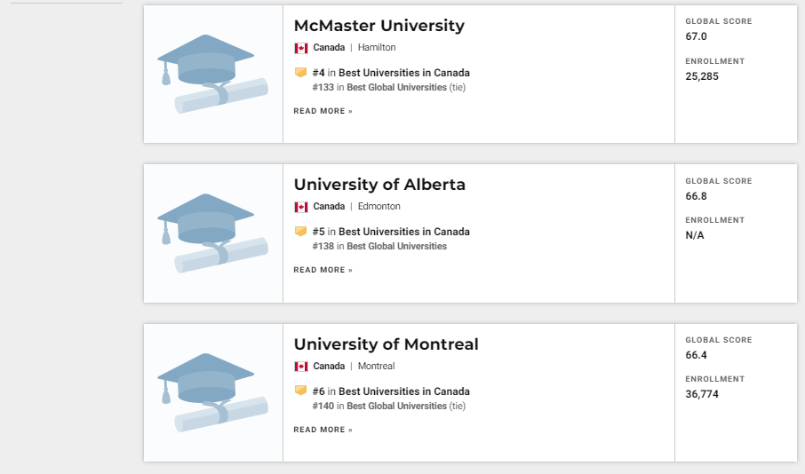
Task: Open #140 in Best Global Universities link
Action: (x=379, y=406)
